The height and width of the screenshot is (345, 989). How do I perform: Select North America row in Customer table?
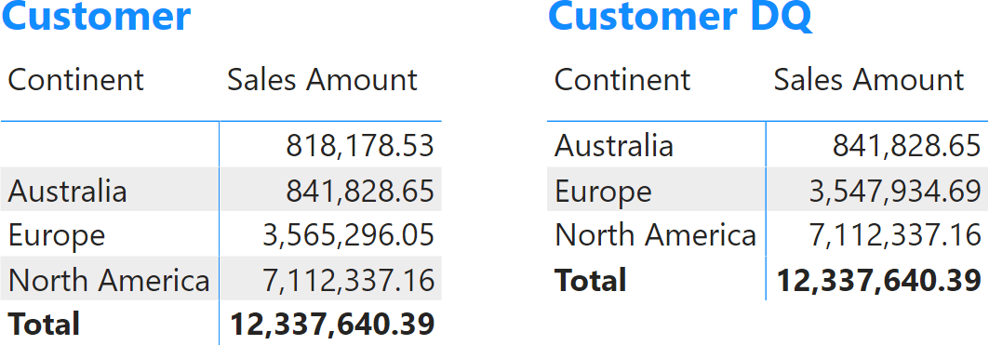[221, 279]
